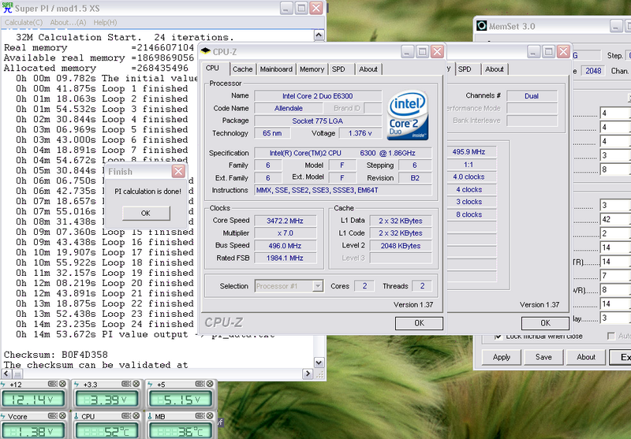
Task: Click Save in MemSet
Action: [543, 357]
